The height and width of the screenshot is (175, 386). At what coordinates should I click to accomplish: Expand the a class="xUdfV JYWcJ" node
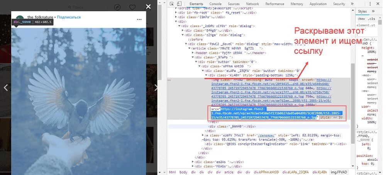203,135
